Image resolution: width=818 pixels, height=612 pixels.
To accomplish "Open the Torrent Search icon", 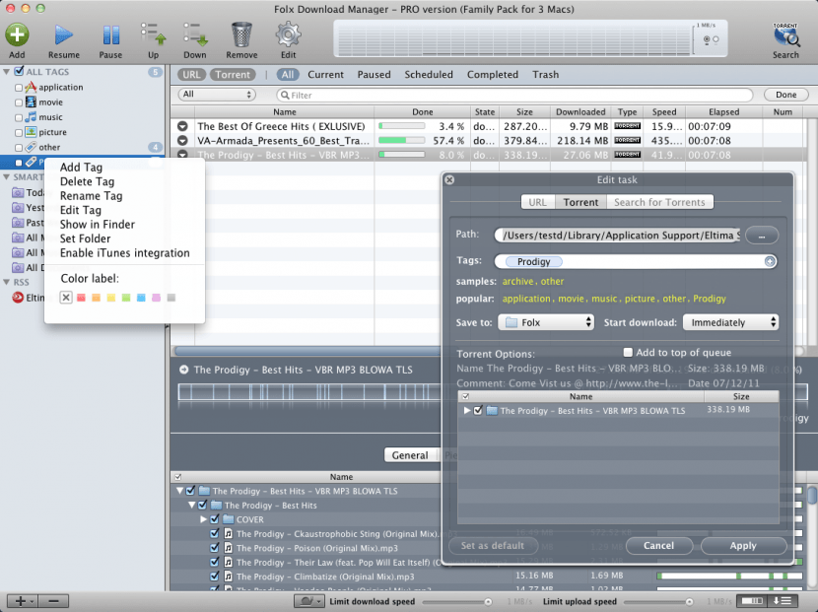I will pos(785,35).
